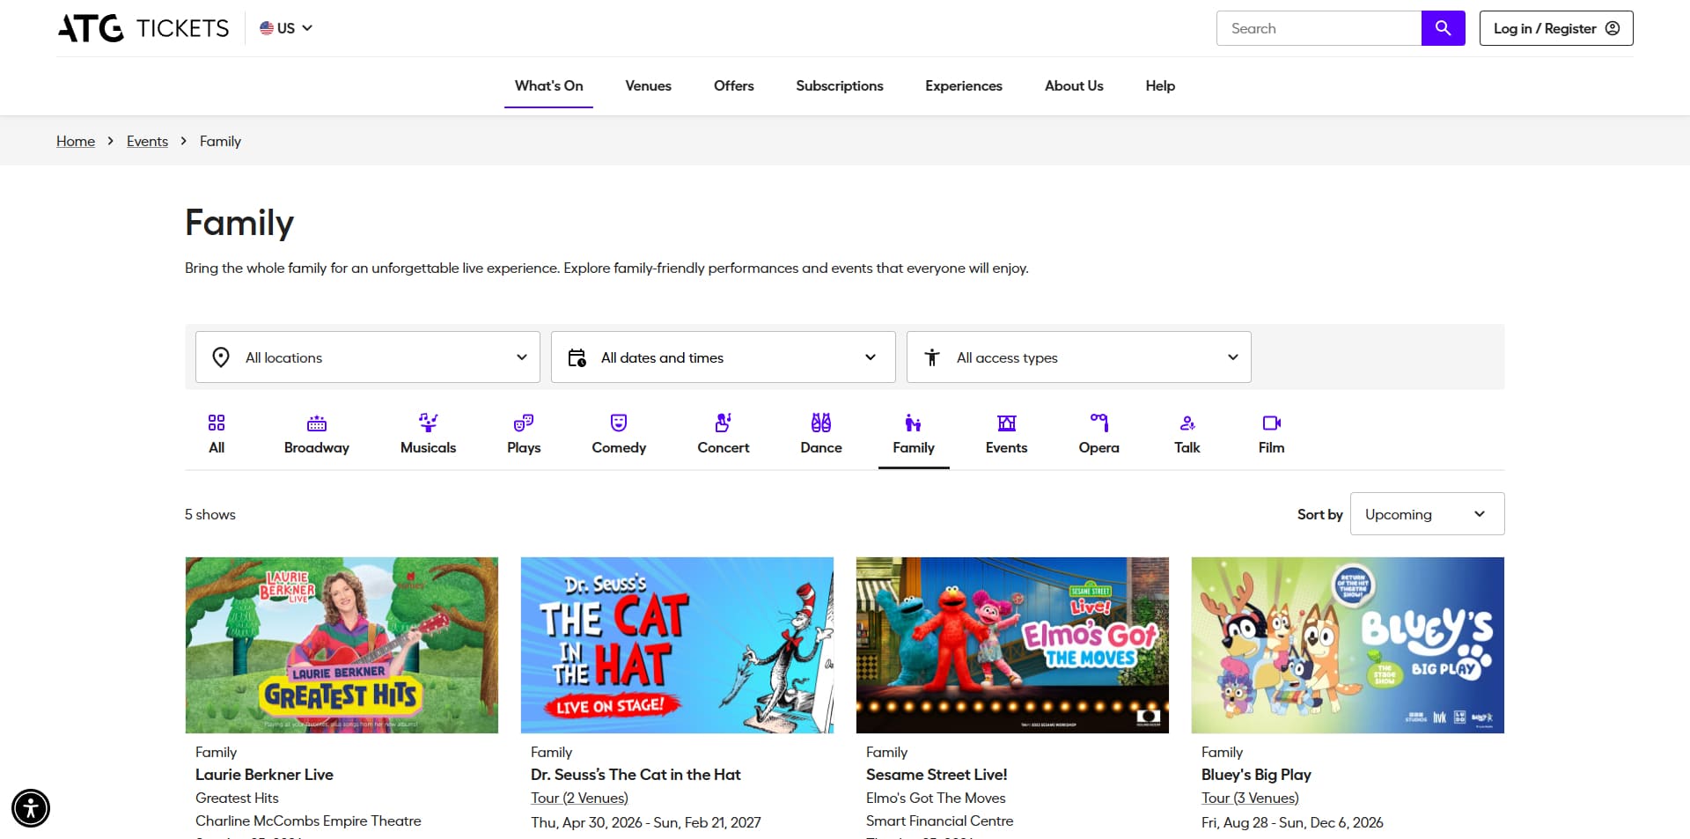Screen dimensions: 1690x839
Task: Select the Family category icon
Action: (914, 423)
